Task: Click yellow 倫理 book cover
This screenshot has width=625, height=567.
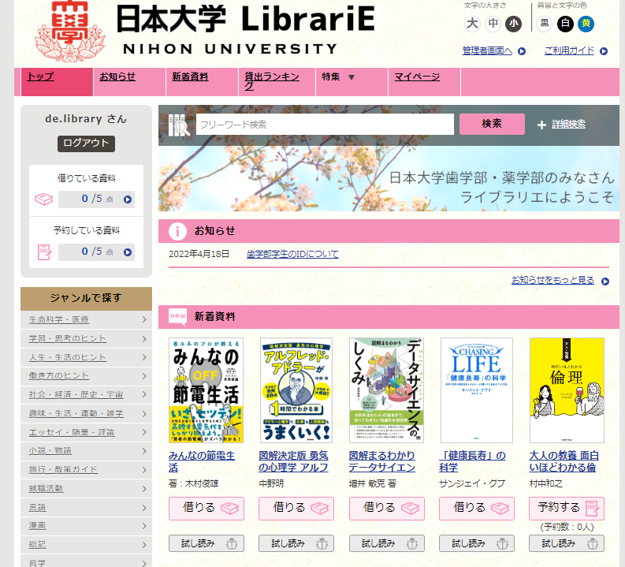Action: coord(567,390)
